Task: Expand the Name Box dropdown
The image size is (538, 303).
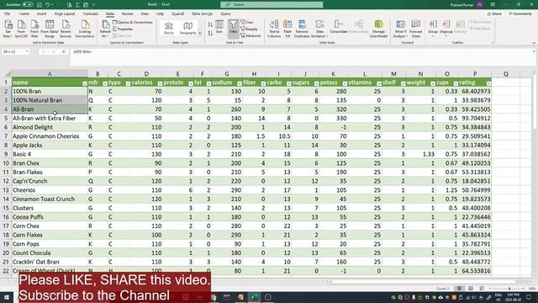Action: [x=27, y=51]
